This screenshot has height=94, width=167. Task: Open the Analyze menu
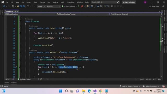pos(55,2)
